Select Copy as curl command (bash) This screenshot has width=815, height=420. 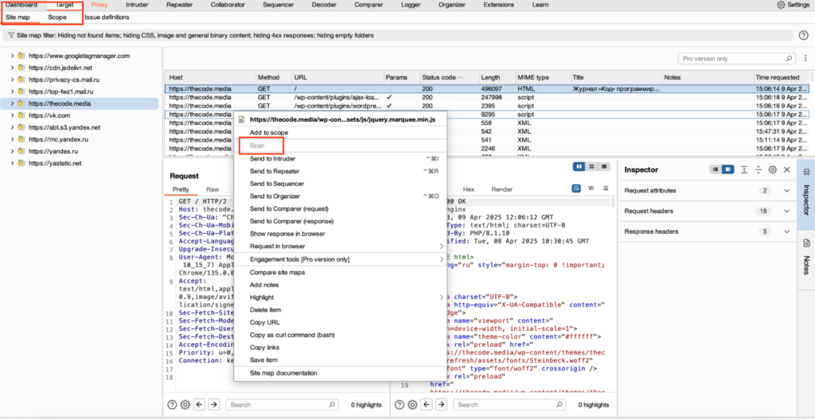click(341, 335)
